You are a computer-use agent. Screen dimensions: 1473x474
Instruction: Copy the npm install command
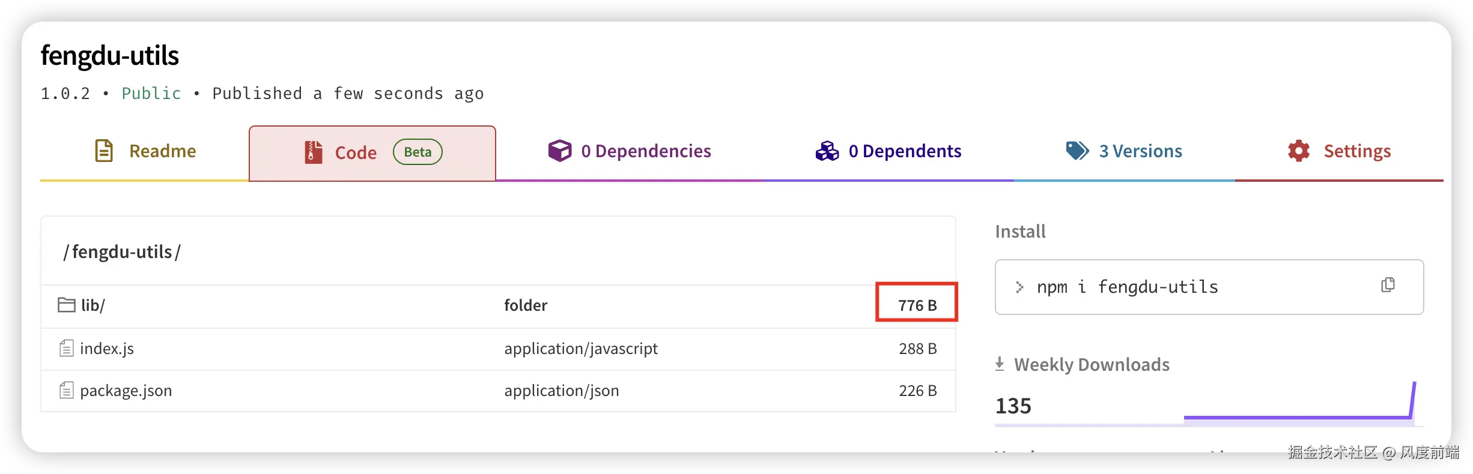point(1388,285)
